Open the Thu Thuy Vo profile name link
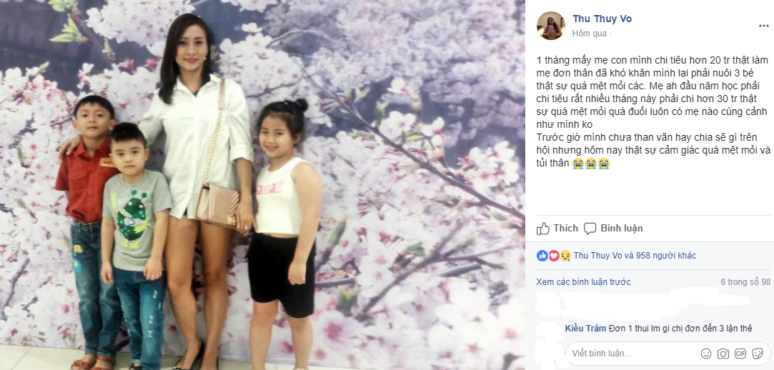Viewport: 774px width, 370px height. click(602, 19)
